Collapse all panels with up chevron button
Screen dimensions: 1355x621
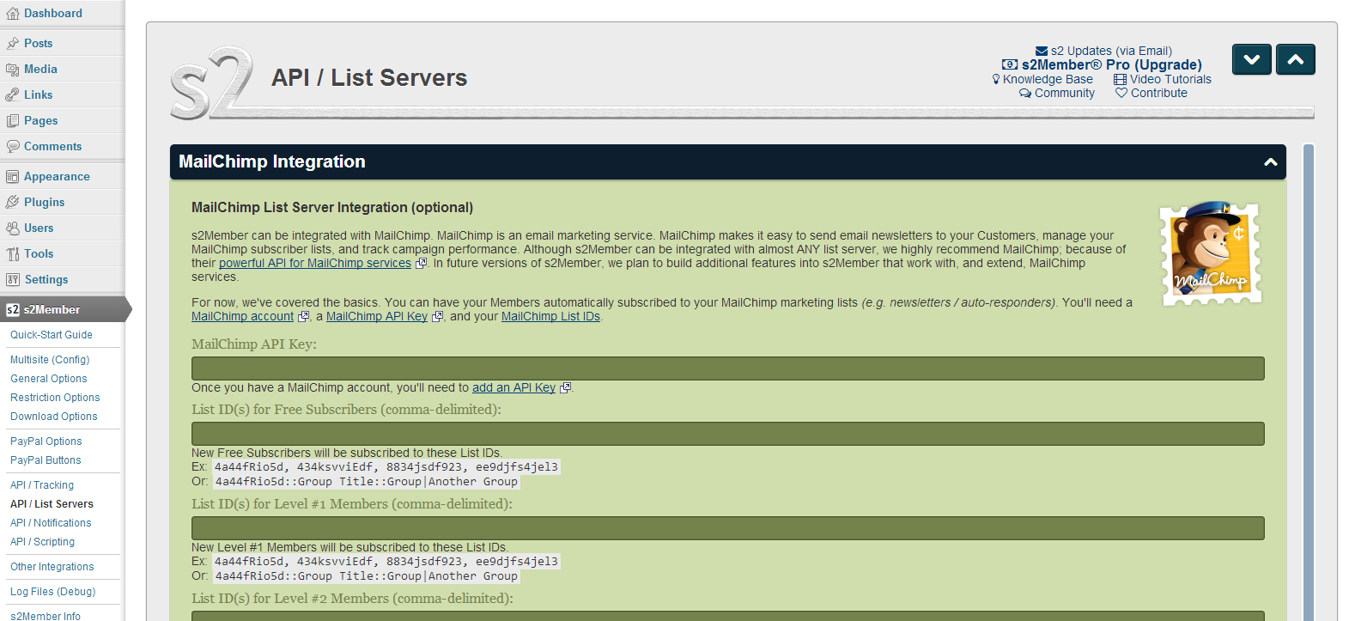coord(1296,59)
